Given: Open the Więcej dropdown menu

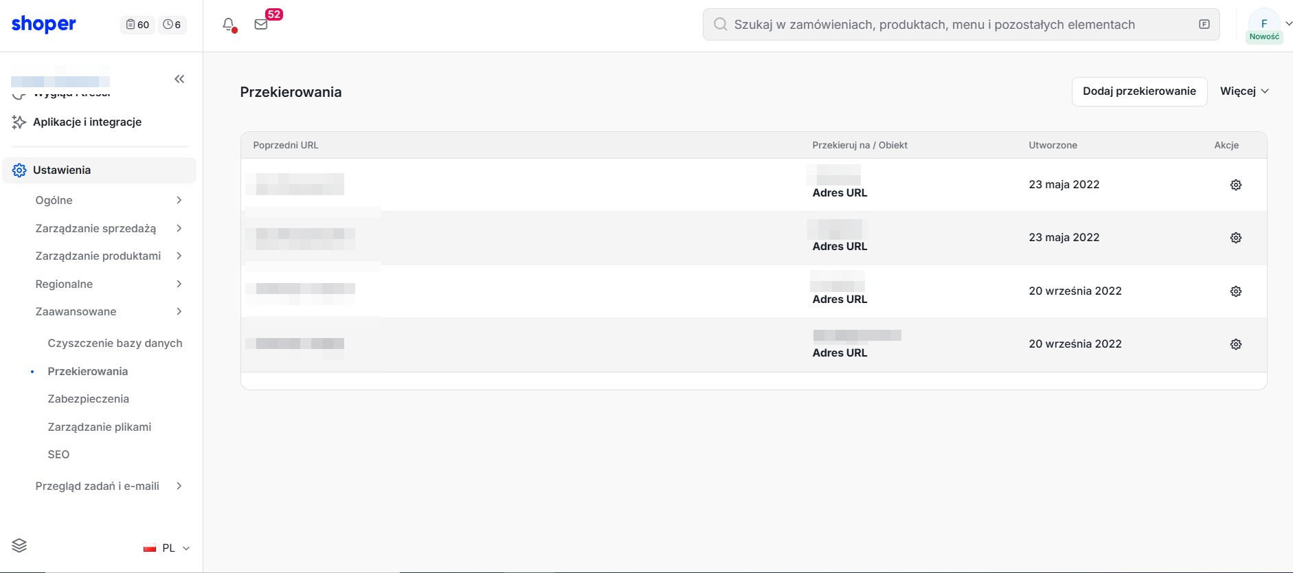Looking at the screenshot, I should coord(1244,91).
